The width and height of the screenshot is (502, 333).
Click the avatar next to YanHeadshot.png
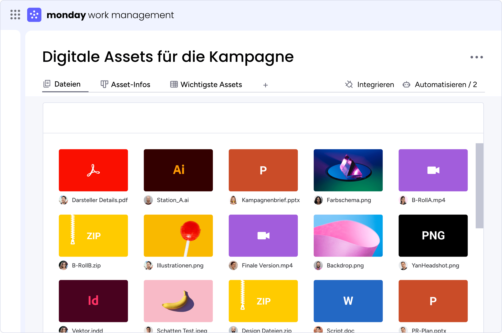pos(403,265)
